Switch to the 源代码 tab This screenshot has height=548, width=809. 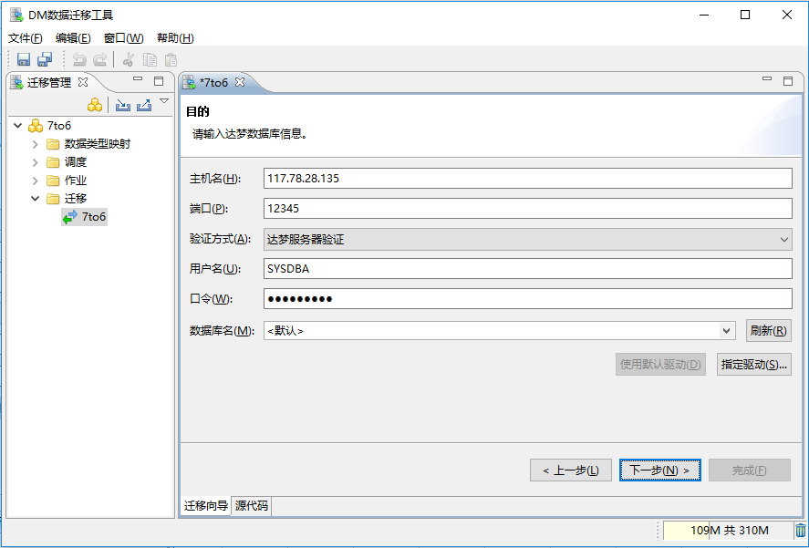(250, 506)
